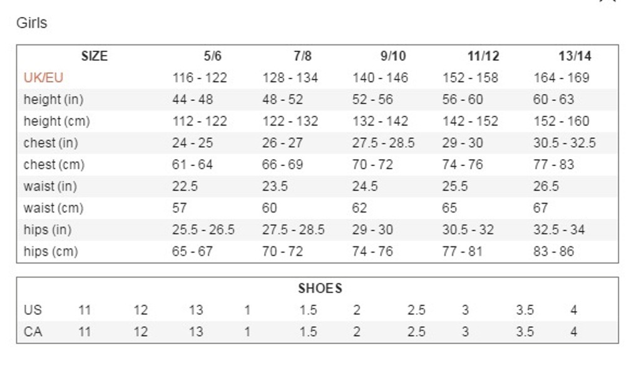Click the SIZE header label
Screen dimensions: 641x368
click(95, 56)
